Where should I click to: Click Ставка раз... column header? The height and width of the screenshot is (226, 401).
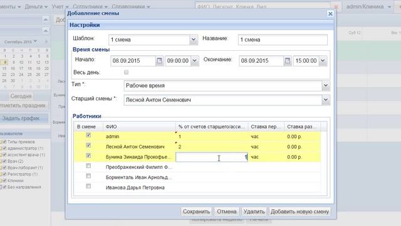coord(302,127)
